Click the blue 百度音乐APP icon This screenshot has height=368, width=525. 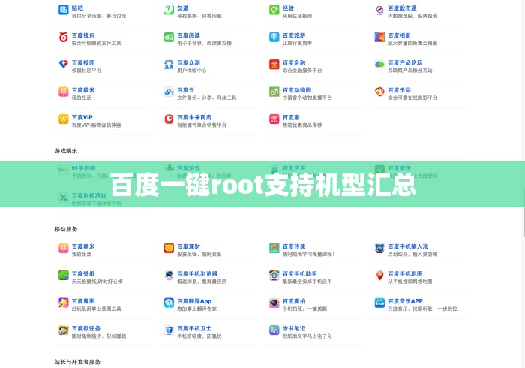point(379,303)
